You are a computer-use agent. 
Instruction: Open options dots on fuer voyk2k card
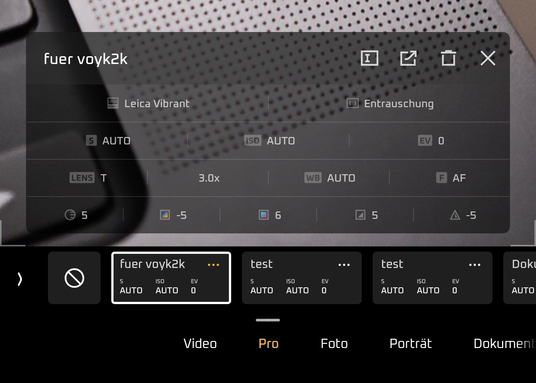pyautogui.click(x=213, y=265)
